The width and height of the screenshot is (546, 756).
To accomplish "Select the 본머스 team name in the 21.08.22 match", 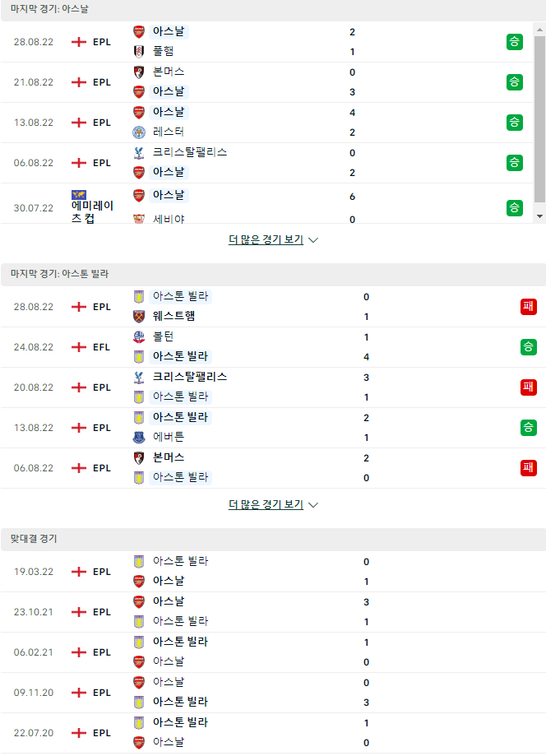I will [x=169, y=72].
